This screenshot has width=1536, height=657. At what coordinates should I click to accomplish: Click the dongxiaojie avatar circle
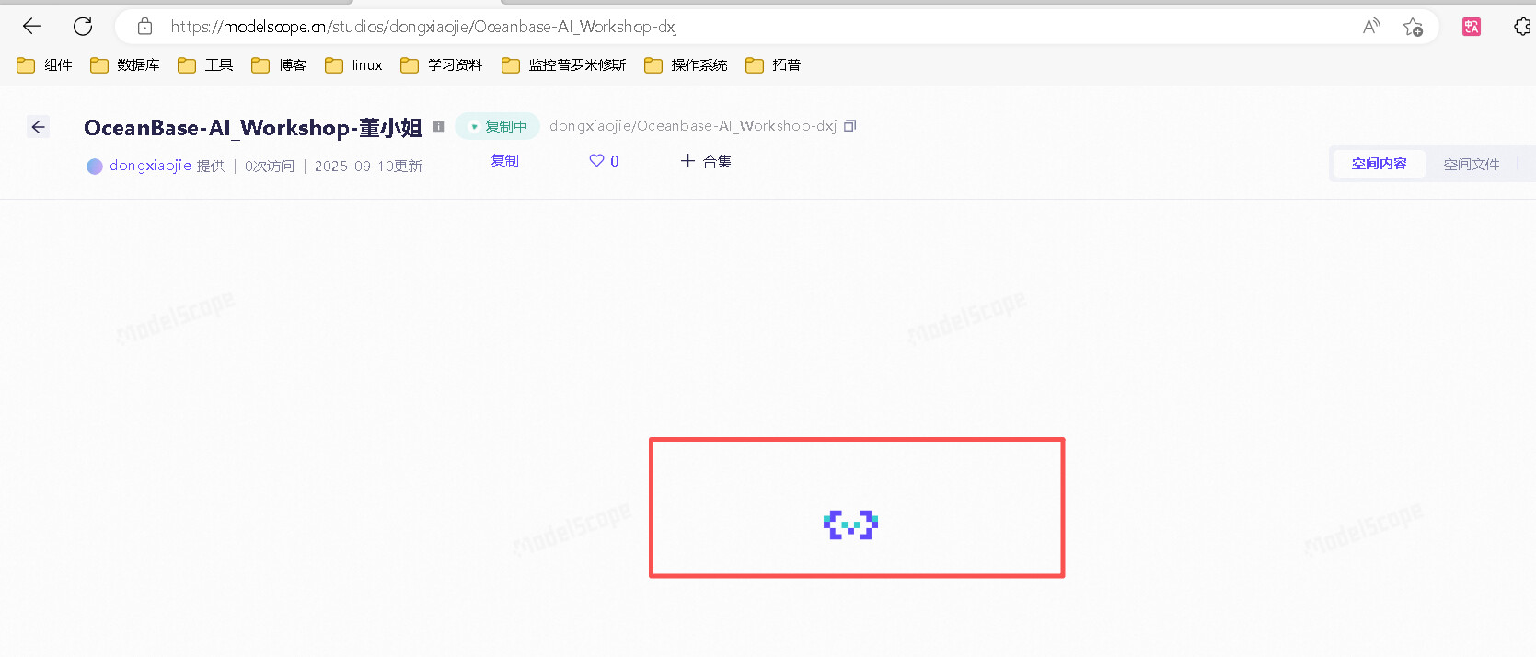95,167
